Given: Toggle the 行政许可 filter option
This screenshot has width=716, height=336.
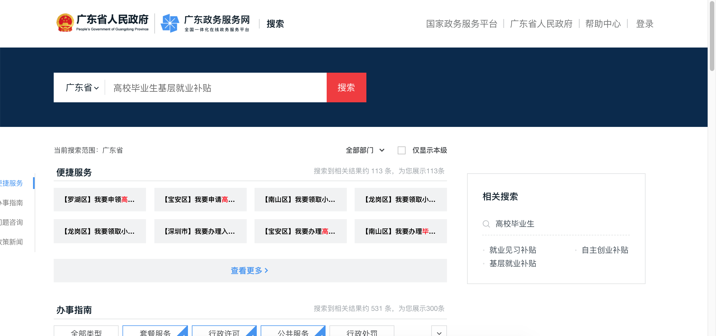Looking at the screenshot, I should click(x=224, y=332).
